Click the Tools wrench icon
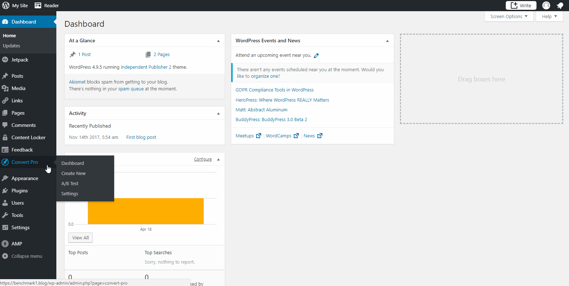569x286 pixels. pos(5,215)
